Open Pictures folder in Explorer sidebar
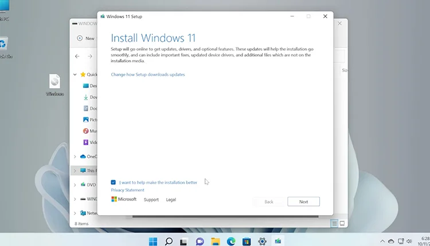The image size is (430, 246). 89,120
